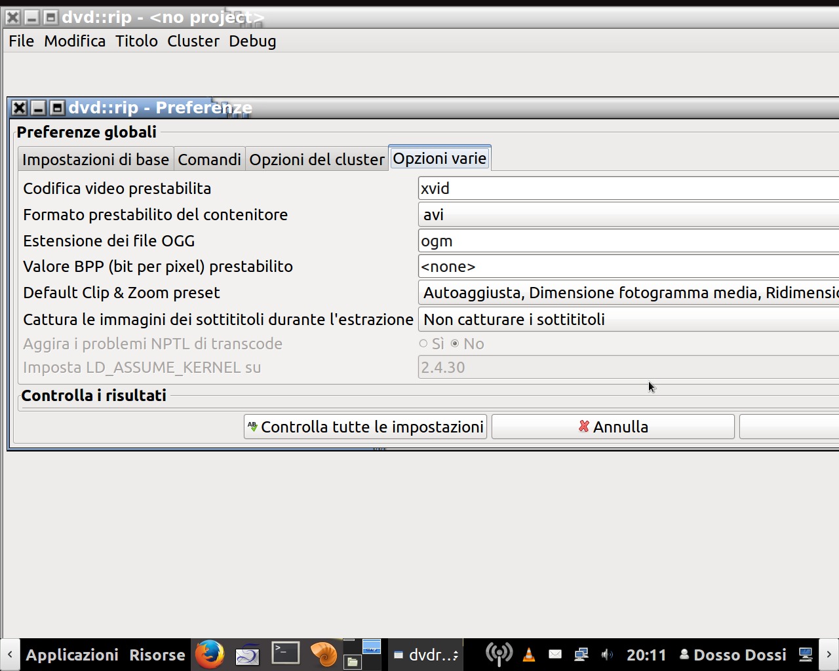This screenshot has height=671, width=839.
Task: Open the Titolo menu
Action: [x=136, y=41]
